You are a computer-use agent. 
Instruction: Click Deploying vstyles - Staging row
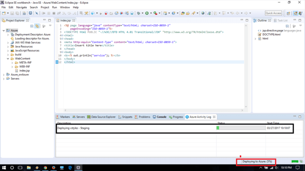[x=175, y=128]
